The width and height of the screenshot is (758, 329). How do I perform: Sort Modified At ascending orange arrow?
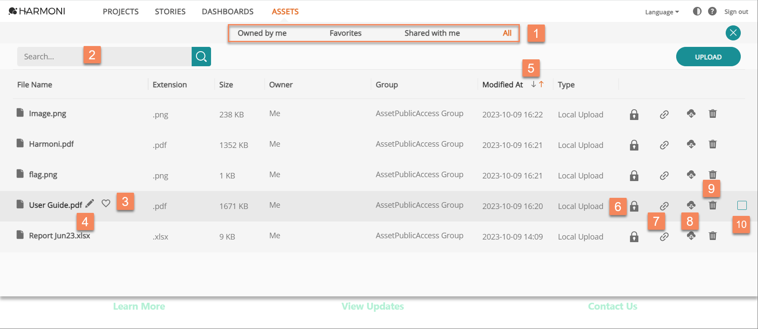541,84
